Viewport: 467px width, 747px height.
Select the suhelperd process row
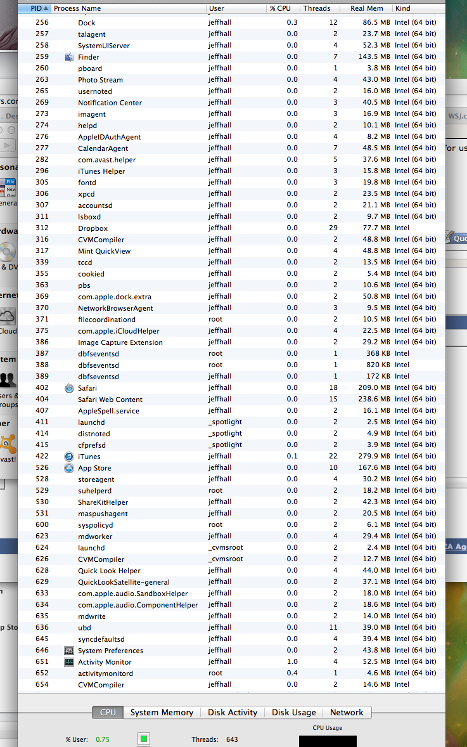point(231,491)
